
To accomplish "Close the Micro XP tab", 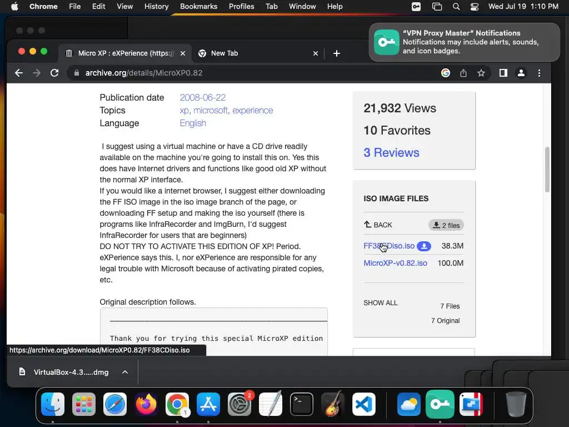I will [183, 53].
